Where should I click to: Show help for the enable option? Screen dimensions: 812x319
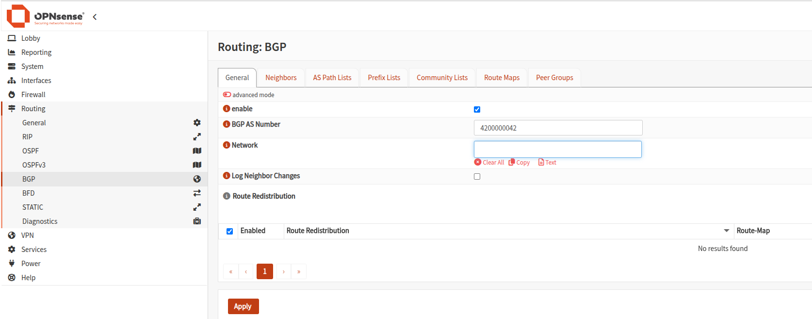227,109
